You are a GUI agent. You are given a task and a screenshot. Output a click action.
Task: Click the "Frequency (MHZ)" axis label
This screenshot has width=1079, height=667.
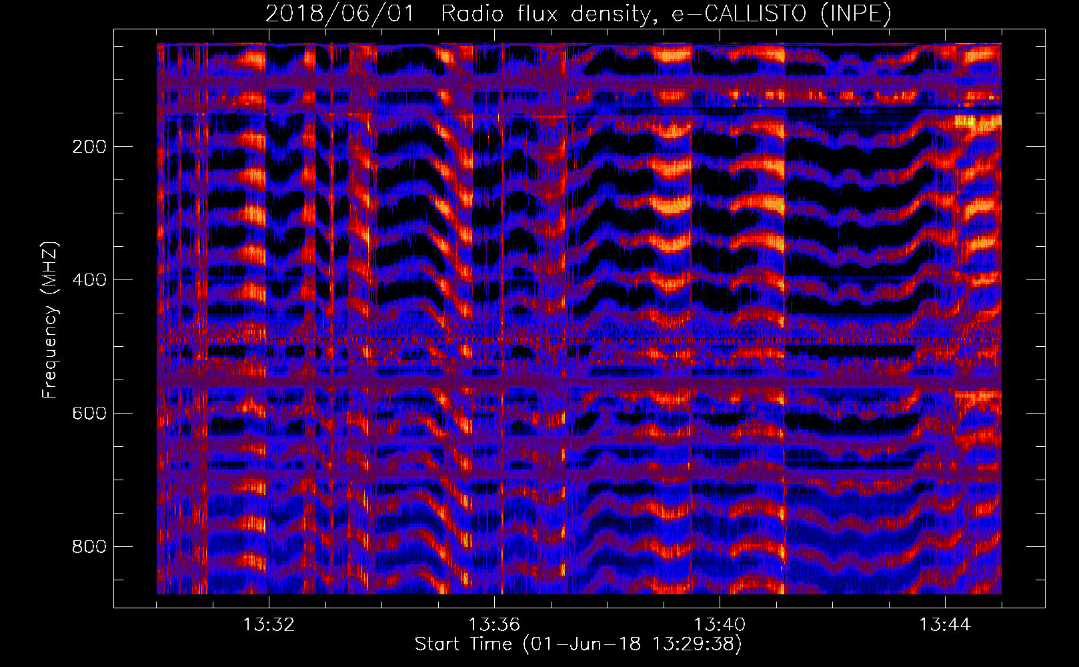[50, 319]
